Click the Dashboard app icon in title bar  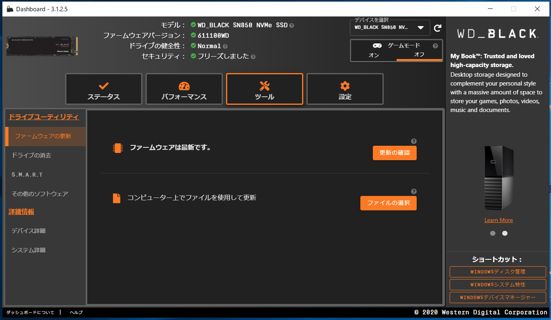(x=10, y=9)
